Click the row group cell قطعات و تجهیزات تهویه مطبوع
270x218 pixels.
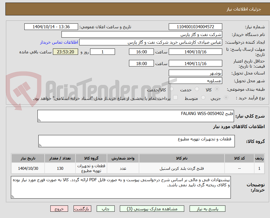tap(91, 168)
